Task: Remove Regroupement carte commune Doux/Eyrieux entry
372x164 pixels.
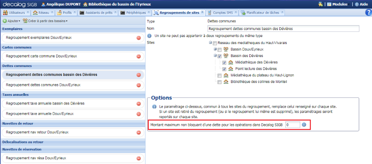Action: coord(139,56)
